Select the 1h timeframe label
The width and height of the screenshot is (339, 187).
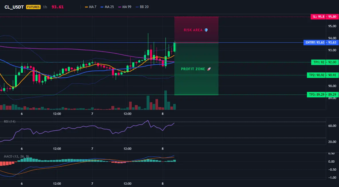tap(45, 7)
